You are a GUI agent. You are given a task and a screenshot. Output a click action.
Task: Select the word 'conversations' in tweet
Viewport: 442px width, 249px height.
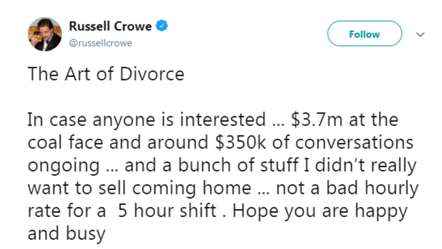point(354,142)
